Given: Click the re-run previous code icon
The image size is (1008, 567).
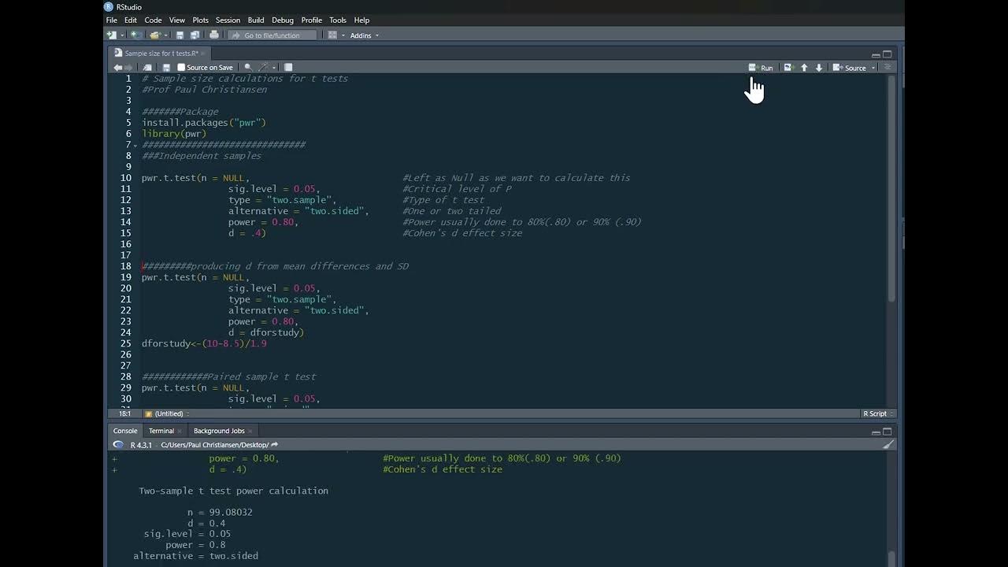Looking at the screenshot, I should (x=787, y=68).
